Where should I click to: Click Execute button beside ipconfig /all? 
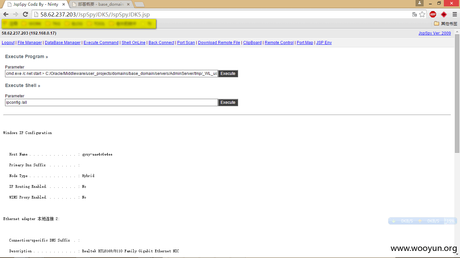point(228,102)
